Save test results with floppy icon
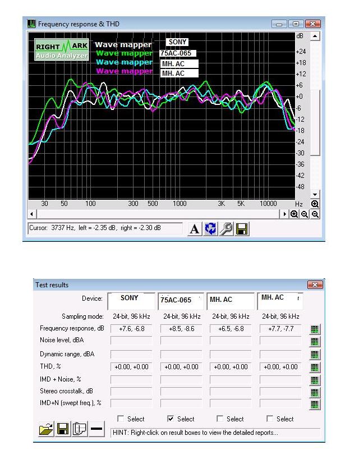This screenshot has height=473, width=359. (x=63, y=429)
